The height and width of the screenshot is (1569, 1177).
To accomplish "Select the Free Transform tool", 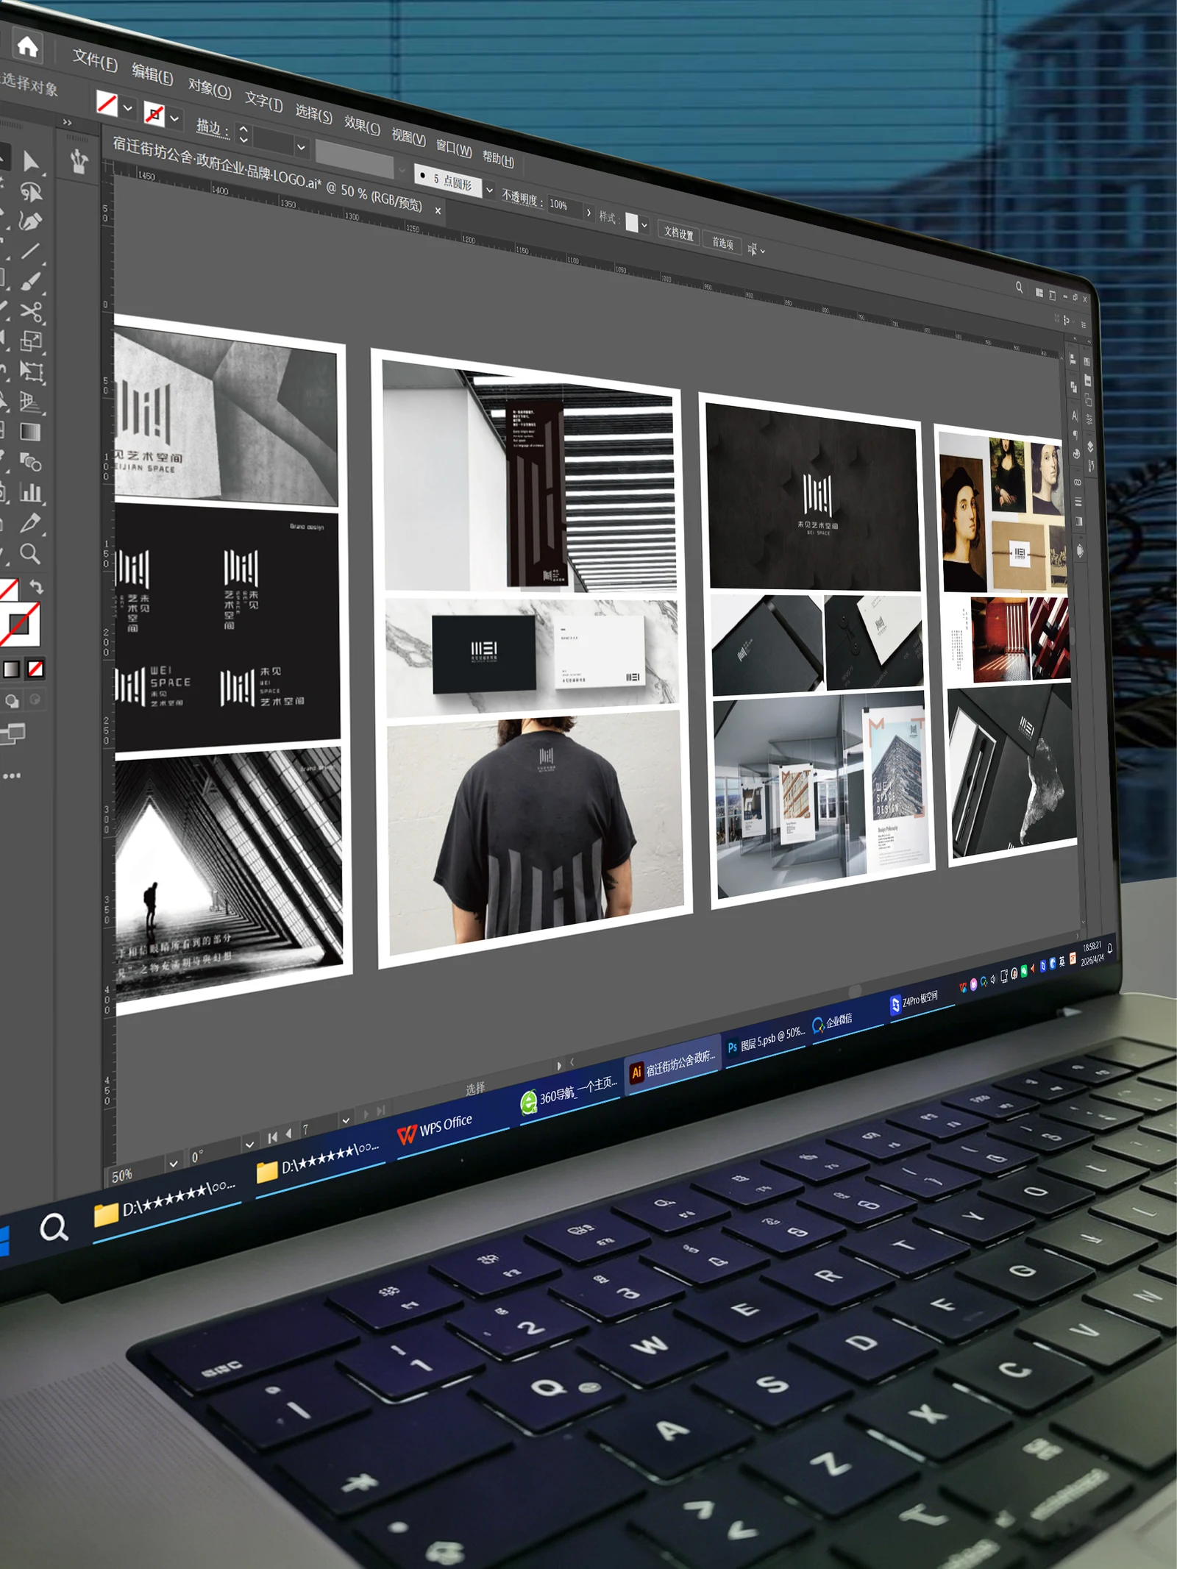I will (x=31, y=371).
